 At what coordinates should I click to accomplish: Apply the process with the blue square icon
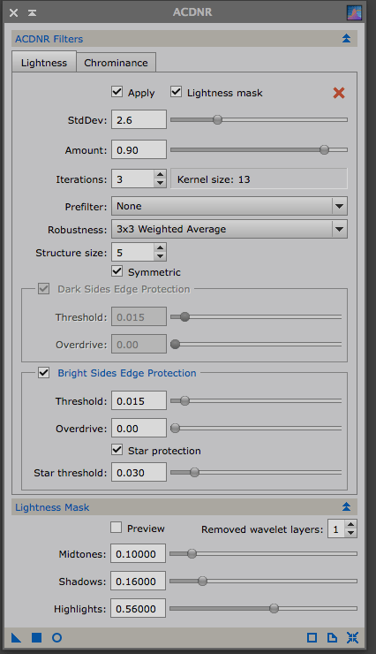[x=37, y=637]
